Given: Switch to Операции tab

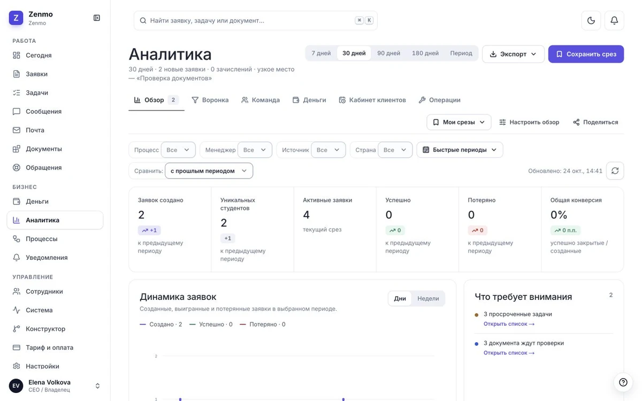Looking at the screenshot, I should click(439, 100).
